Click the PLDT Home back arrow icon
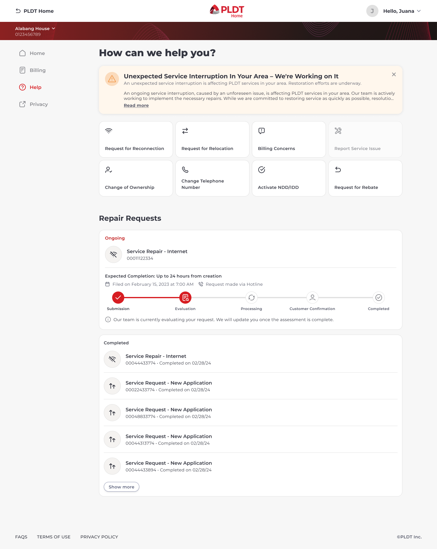The image size is (437, 549). pyautogui.click(x=18, y=11)
